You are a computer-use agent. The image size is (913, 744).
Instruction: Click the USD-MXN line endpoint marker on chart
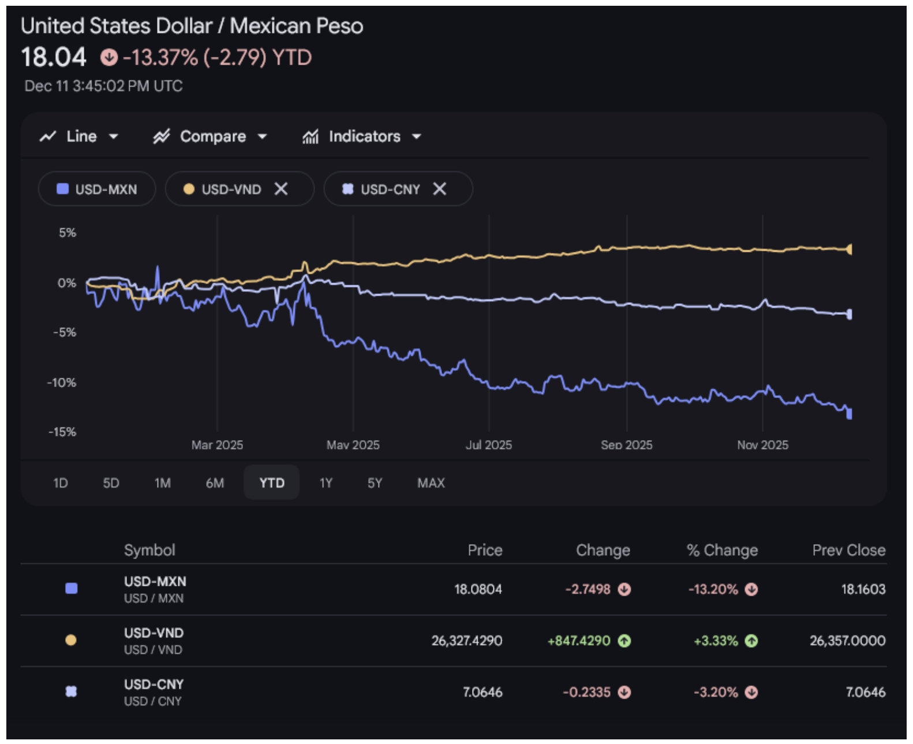pos(849,414)
